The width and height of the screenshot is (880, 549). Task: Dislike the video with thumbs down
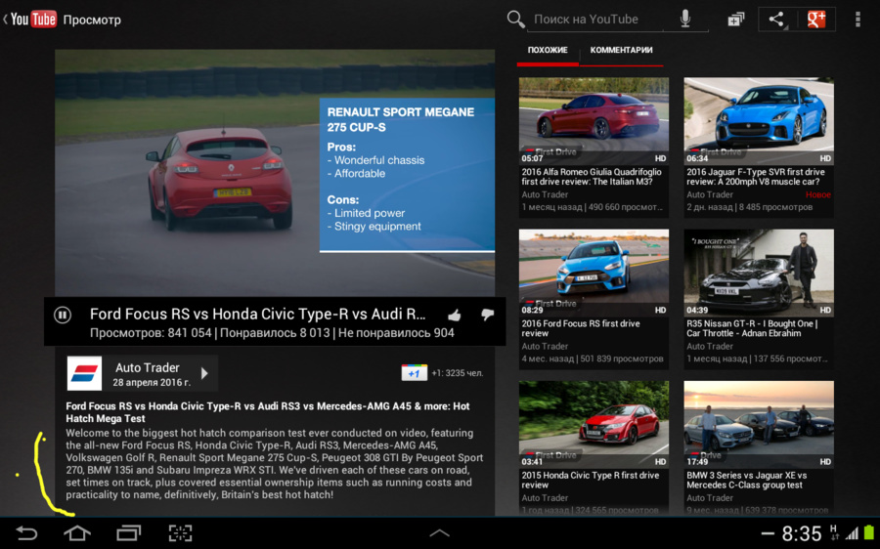pos(487,315)
